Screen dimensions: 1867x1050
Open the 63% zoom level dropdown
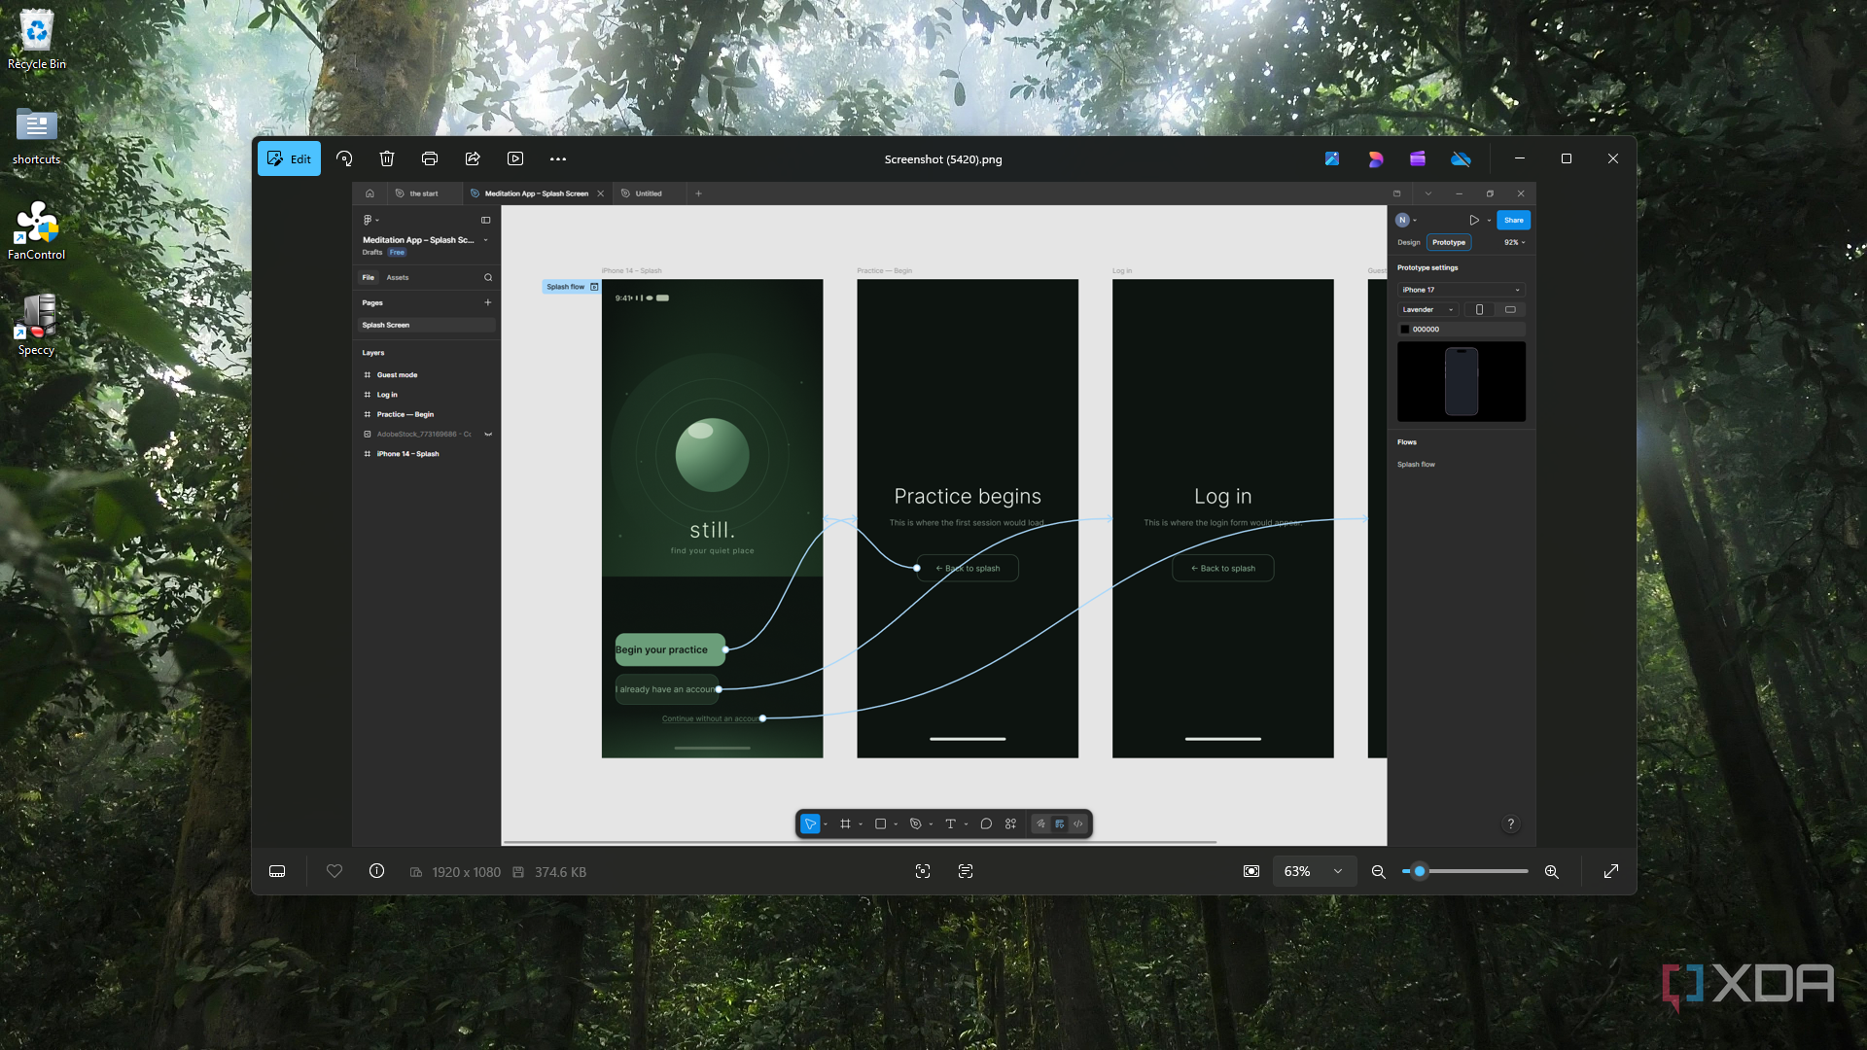(x=1314, y=871)
